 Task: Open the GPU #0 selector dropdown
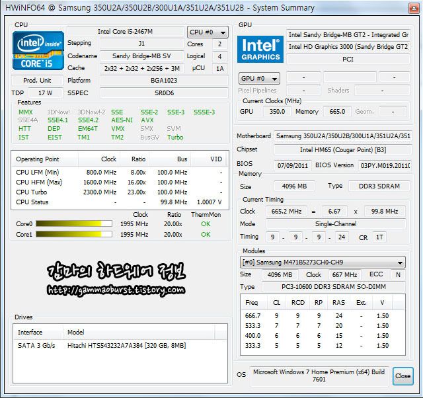(x=259, y=79)
